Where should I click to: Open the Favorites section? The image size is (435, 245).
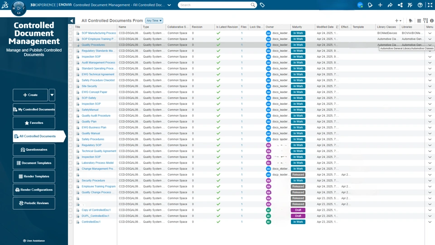click(x=34, y=123)
